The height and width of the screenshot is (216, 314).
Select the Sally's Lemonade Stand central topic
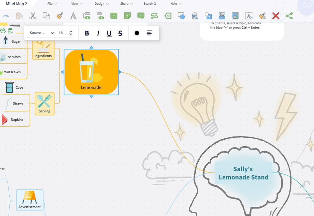pyautogui.click(x=243, y=173)
